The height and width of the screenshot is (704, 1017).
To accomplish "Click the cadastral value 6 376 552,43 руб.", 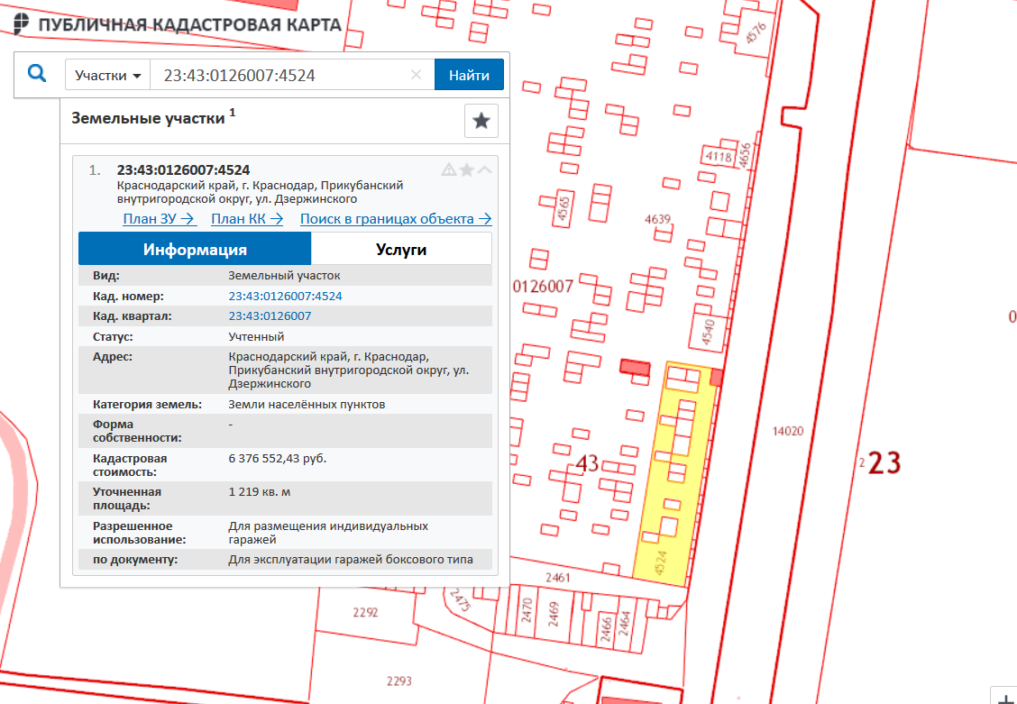I will 278,458.
